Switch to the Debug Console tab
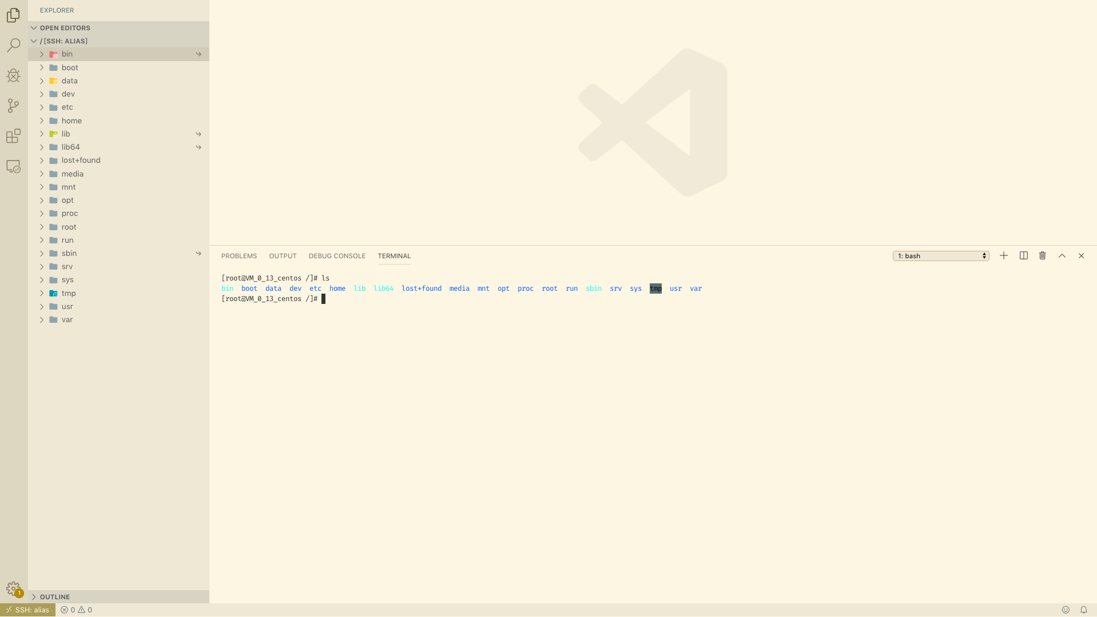Screen dimensions: 1097x617 pyautogui.click(x=337, y=256)
